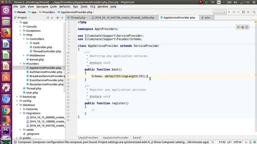Collapse the app folder in the project tree

[x=17, y=22]
